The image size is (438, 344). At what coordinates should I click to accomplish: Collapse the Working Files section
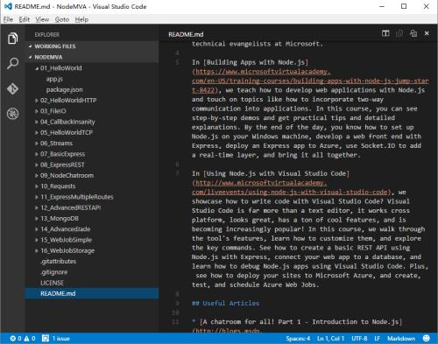[x=92, y=46]
